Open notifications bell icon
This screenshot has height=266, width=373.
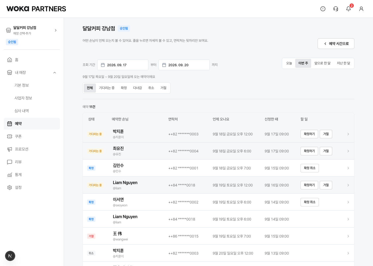[348, 9]
